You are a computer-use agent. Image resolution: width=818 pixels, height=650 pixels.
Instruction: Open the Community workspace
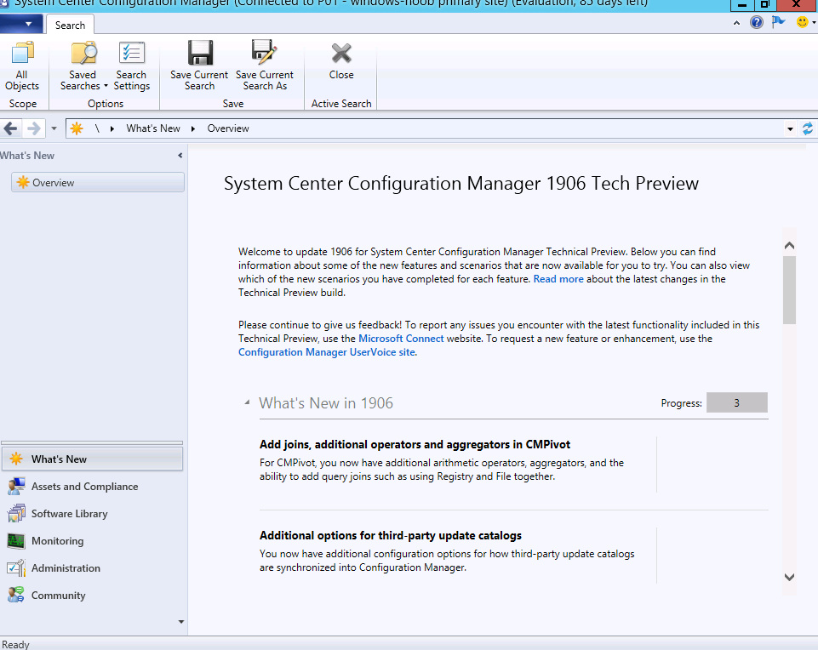[x=92, y=595]
